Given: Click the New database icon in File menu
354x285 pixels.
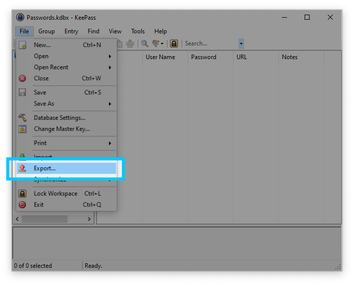Looking at the screenshot, I should 22,45.
